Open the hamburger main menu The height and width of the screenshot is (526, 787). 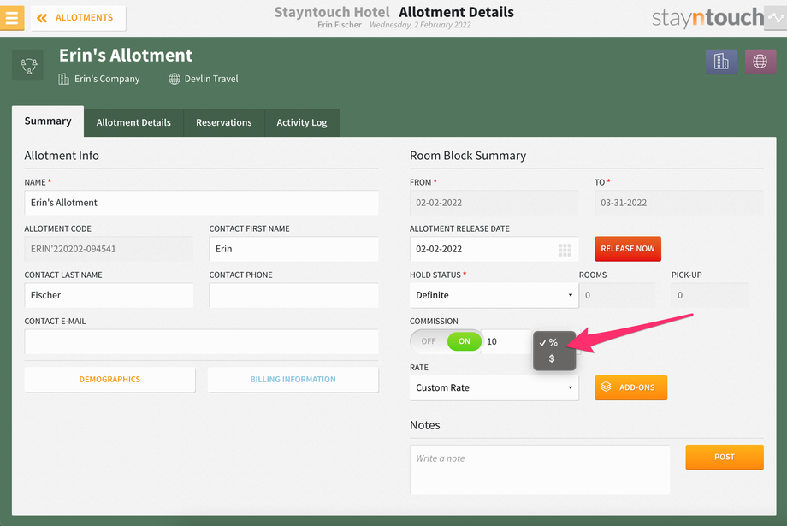pyautogui.click(x=11, y=18)
